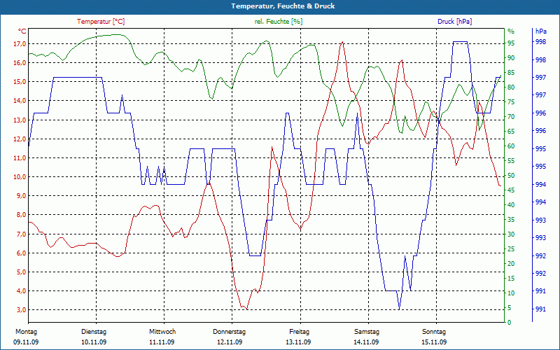Click temperature axis value "12,0"
The width and height of the screenshot is (560, 350).
pos(20,139)
